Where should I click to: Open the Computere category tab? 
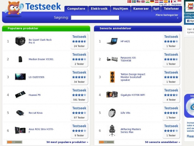(x=76, y=9)
